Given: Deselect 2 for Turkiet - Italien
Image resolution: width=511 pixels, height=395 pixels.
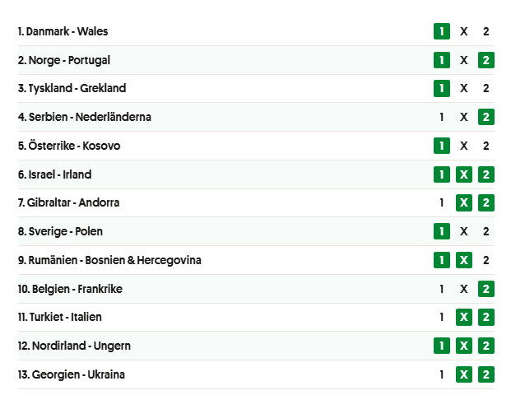Looking at the screenshot, I should click(486, 317).
